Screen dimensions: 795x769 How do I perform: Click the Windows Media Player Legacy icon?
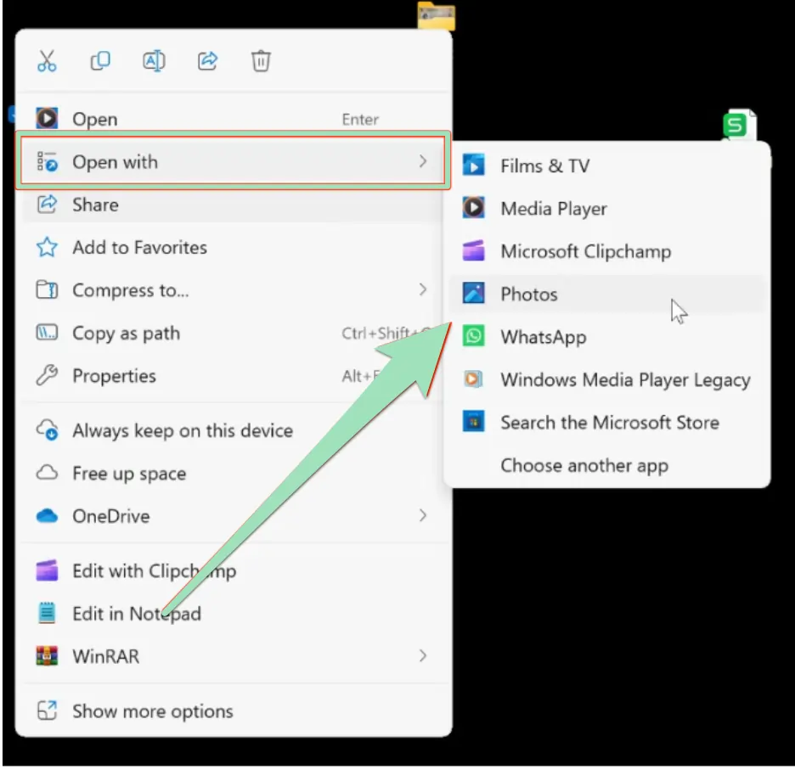pos(474,379)
